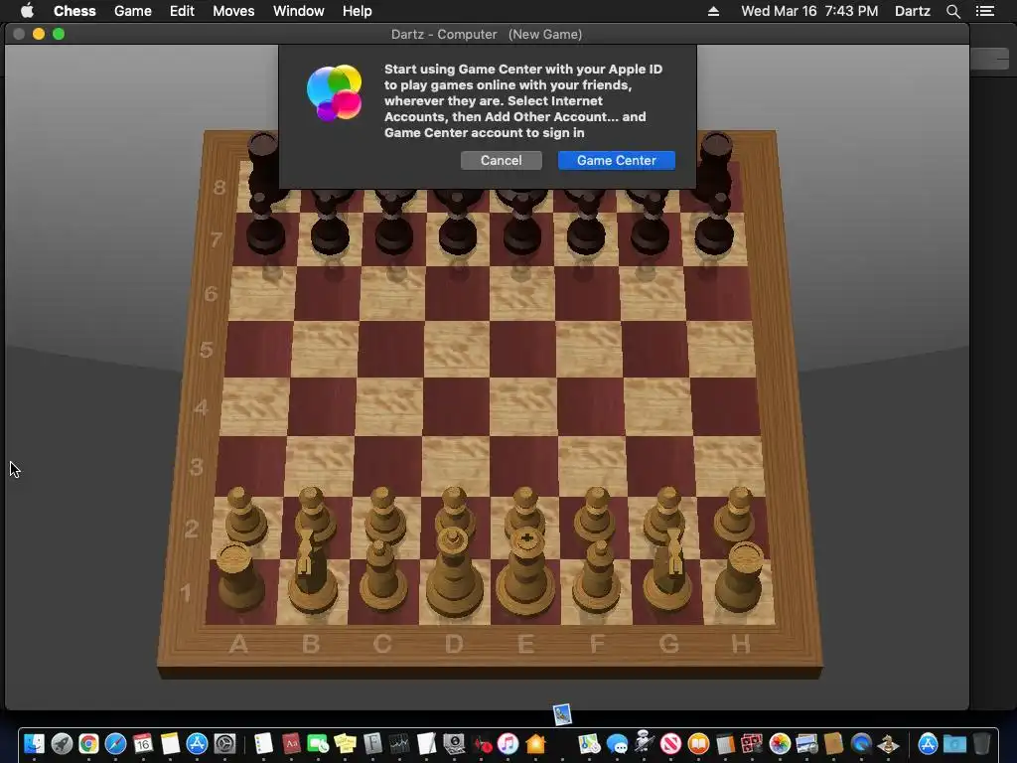Select the white rook on A1
The height and width of the screenshot is (763, 1017).
click(239, 577)
